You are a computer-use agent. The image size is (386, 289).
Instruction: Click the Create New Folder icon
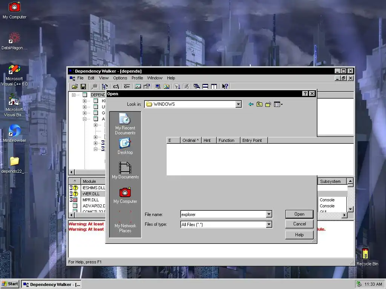click(x=268, y=104)
